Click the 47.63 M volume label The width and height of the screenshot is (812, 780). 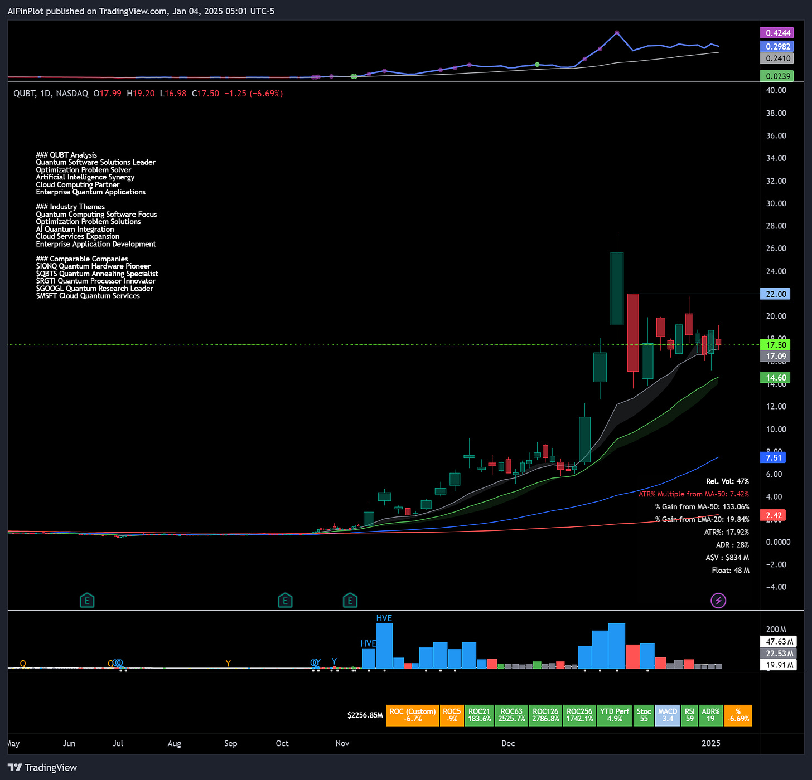pos(779,642)
